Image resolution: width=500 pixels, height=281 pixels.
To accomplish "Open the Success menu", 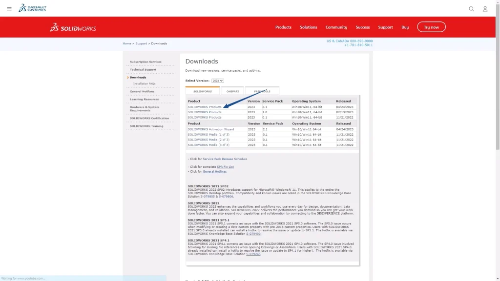I will (x=363, y=27).
